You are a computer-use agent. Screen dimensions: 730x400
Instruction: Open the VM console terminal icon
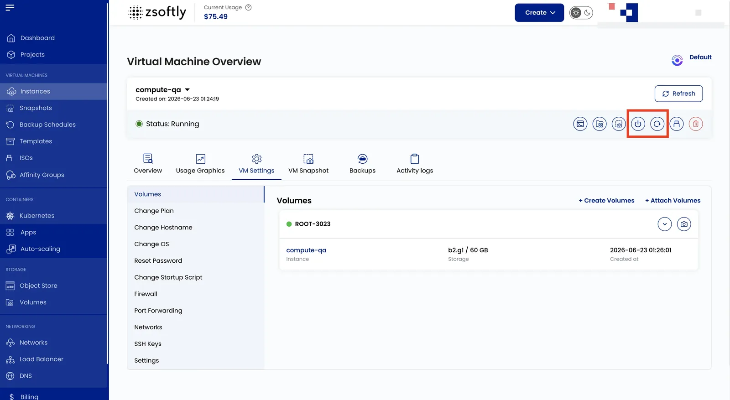[x=580, y=124]
